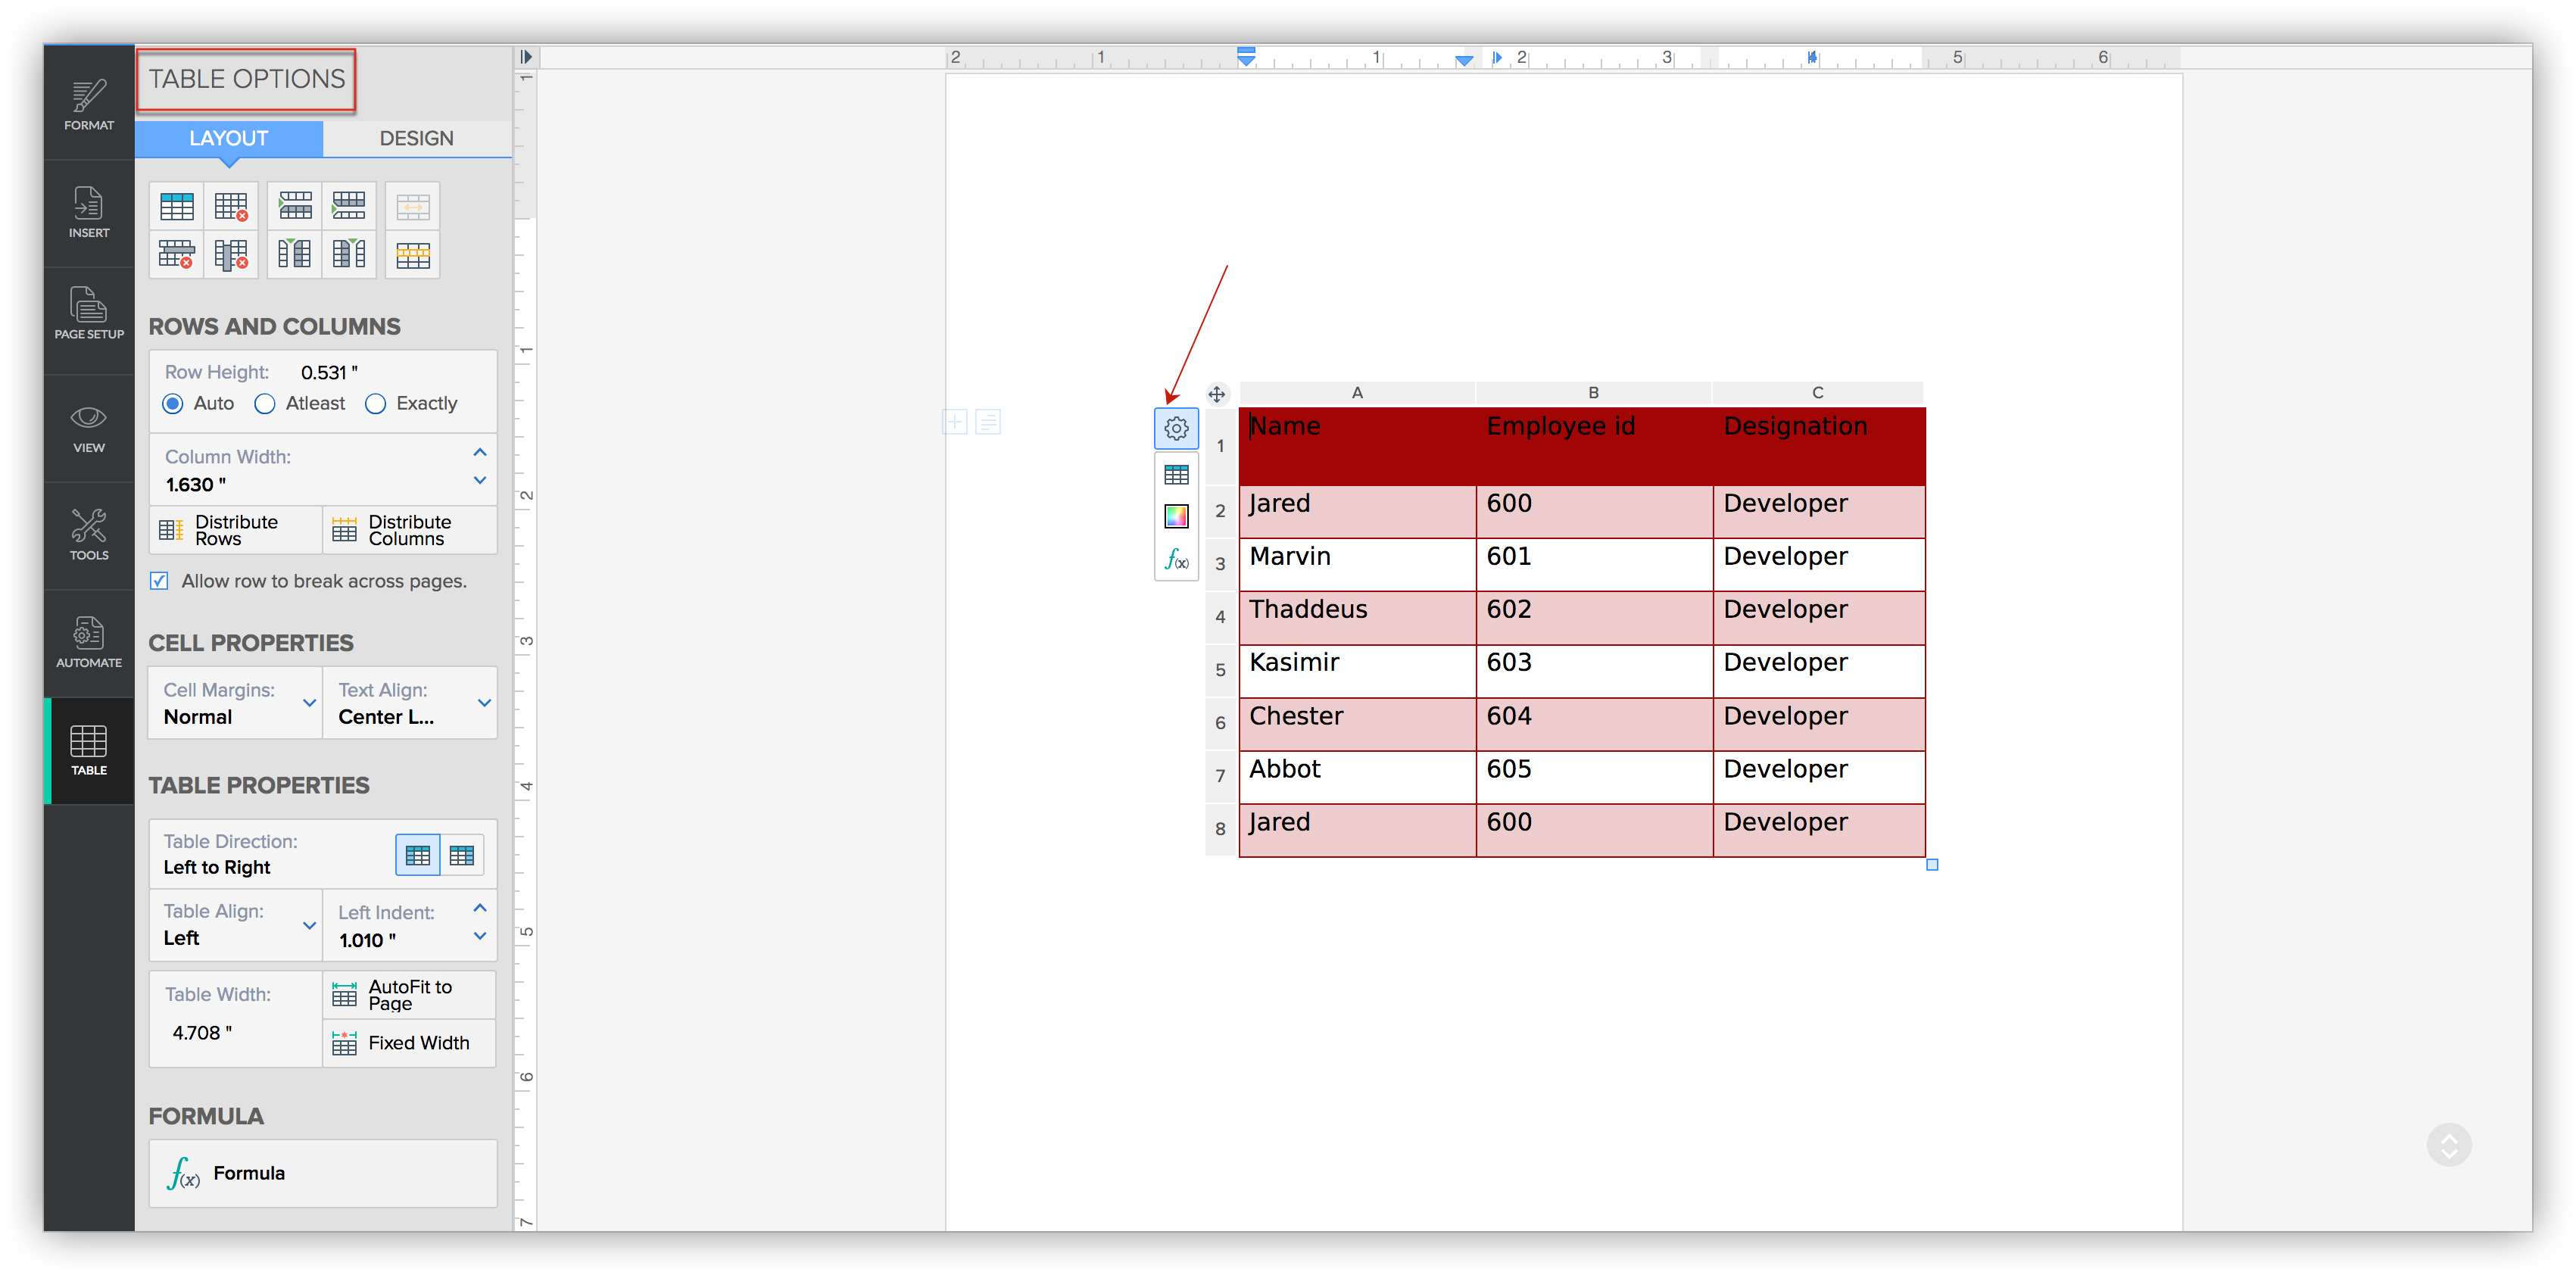Select the Exactly row height option

375,404
